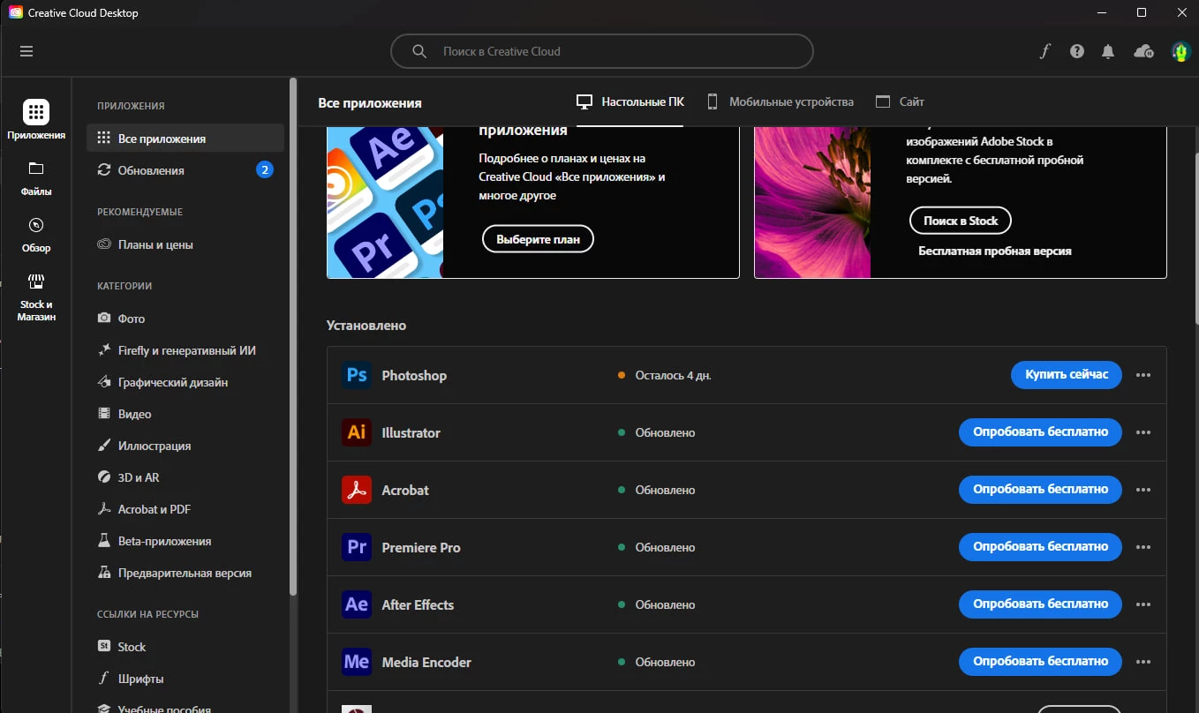Open more options for Photoshop row

point(1143,375)
